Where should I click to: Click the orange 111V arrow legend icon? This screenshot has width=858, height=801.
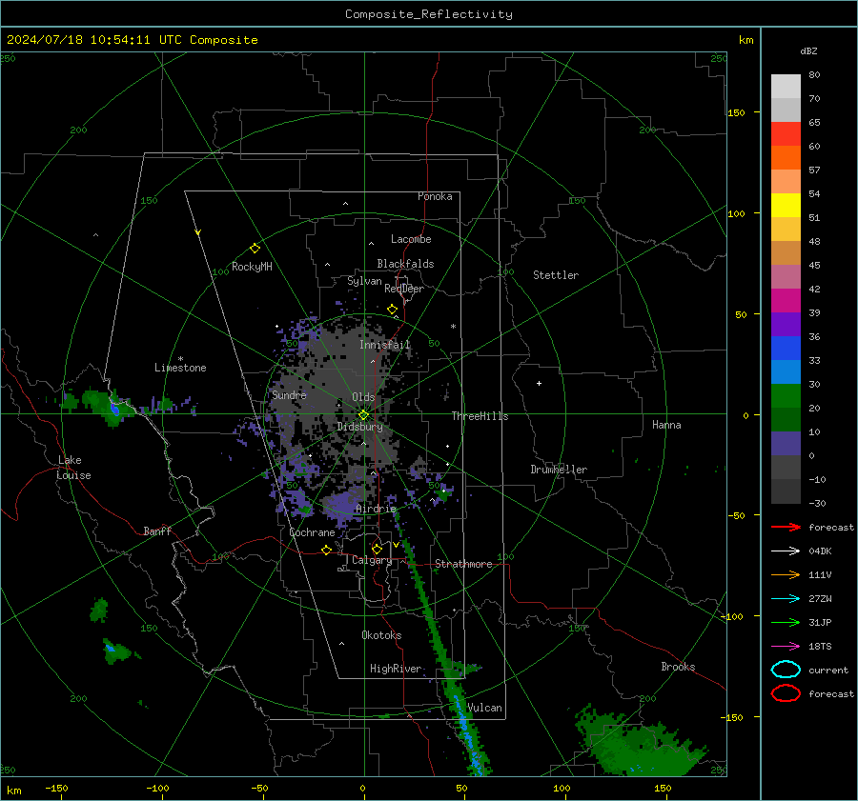click(786, 574)
